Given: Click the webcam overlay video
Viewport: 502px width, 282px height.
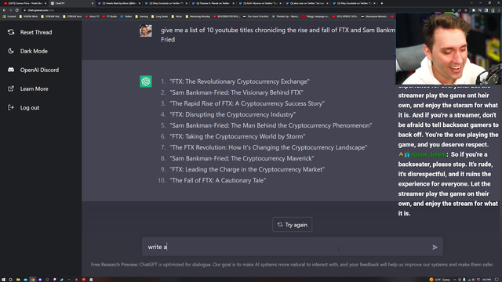Looking at the screenshot, I should [448, 49].
